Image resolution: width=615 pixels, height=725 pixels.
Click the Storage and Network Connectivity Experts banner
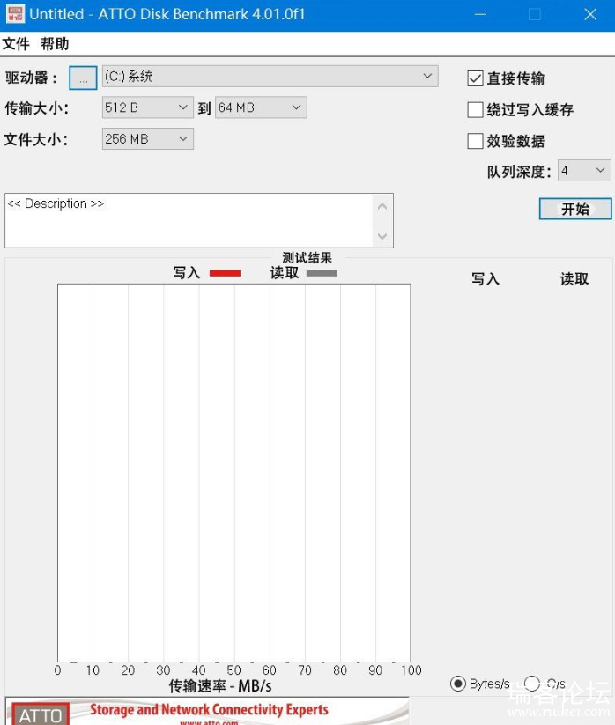coord(209,710)
